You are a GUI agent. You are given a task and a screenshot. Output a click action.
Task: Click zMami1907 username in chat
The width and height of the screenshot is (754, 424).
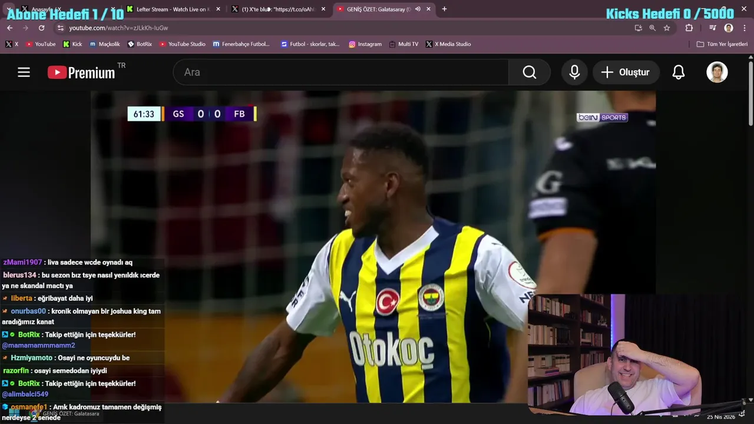22,262
